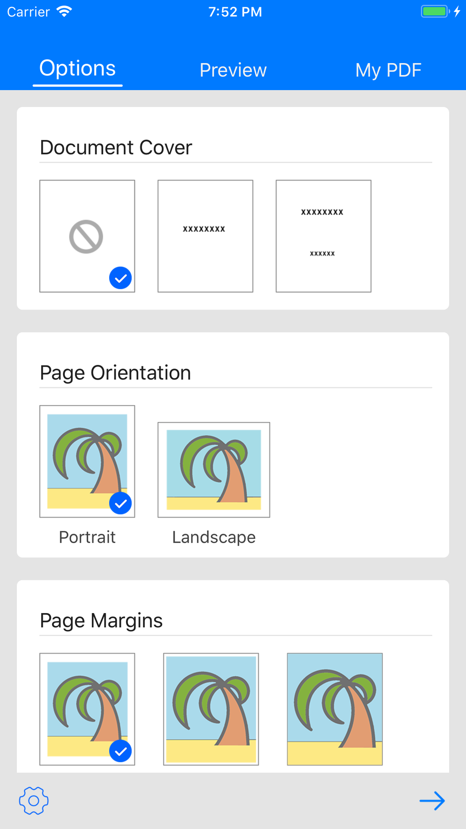Tap the checkmark on the first margin option

coord(120,750)
